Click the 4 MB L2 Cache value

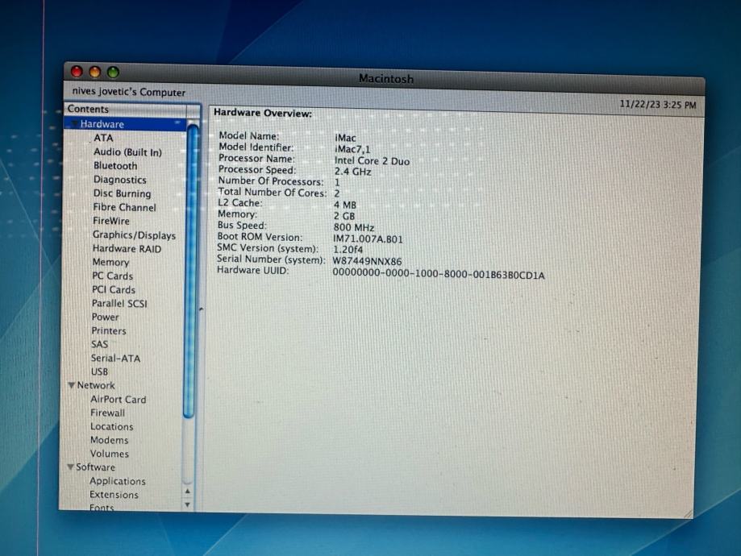345,205
